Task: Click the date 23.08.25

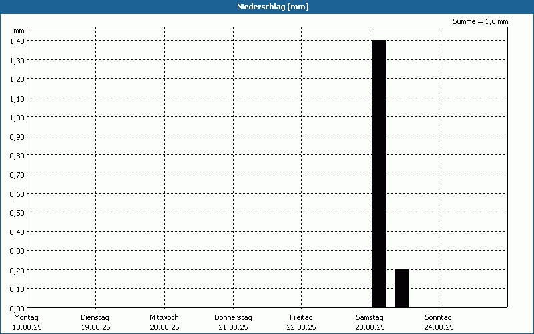Action: click(370, 328)
